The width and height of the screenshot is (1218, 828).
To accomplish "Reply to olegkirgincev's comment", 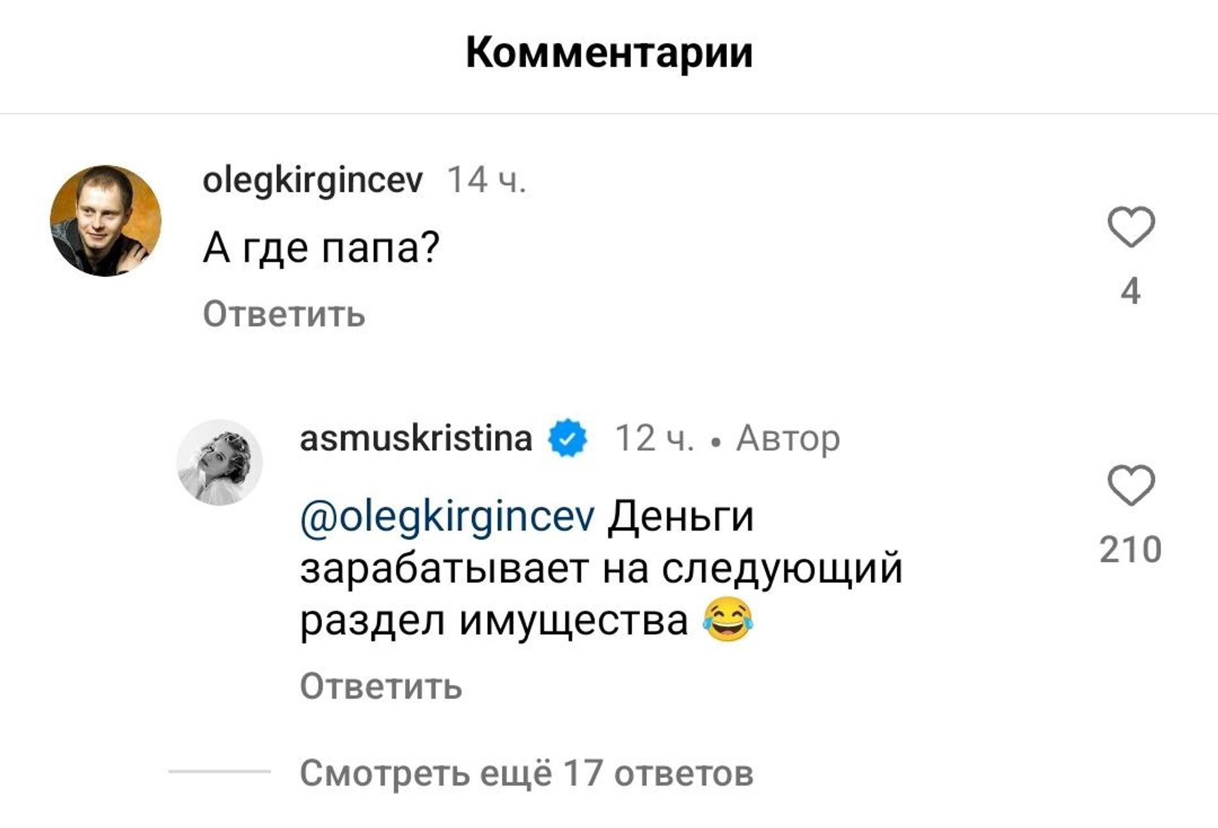I will click(x=282, y=314).
